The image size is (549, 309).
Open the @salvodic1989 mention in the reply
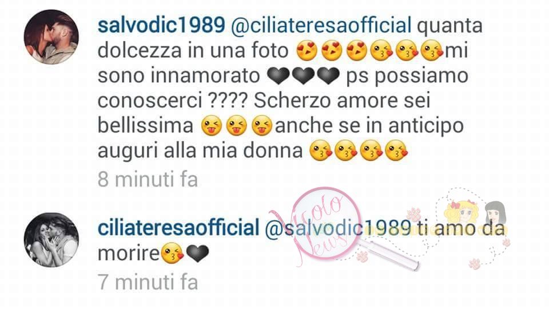coord(338,228)
